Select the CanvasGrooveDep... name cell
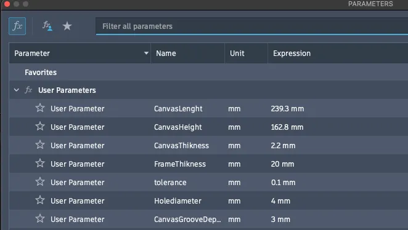 click(x=187, y=219)
